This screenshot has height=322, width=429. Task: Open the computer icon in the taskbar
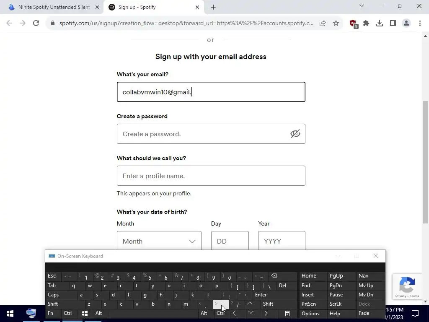click(31, 313)
